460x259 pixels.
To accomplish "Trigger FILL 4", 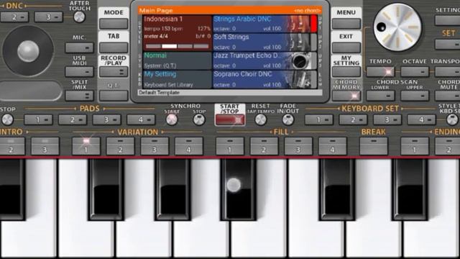I will (x=332, y=146).
